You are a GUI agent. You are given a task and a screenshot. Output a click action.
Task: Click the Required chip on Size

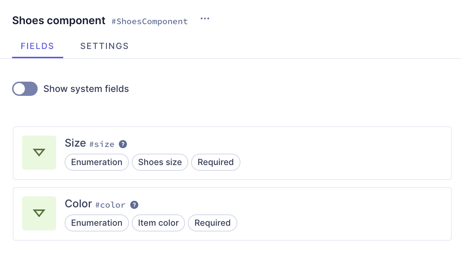click(216, 162)
